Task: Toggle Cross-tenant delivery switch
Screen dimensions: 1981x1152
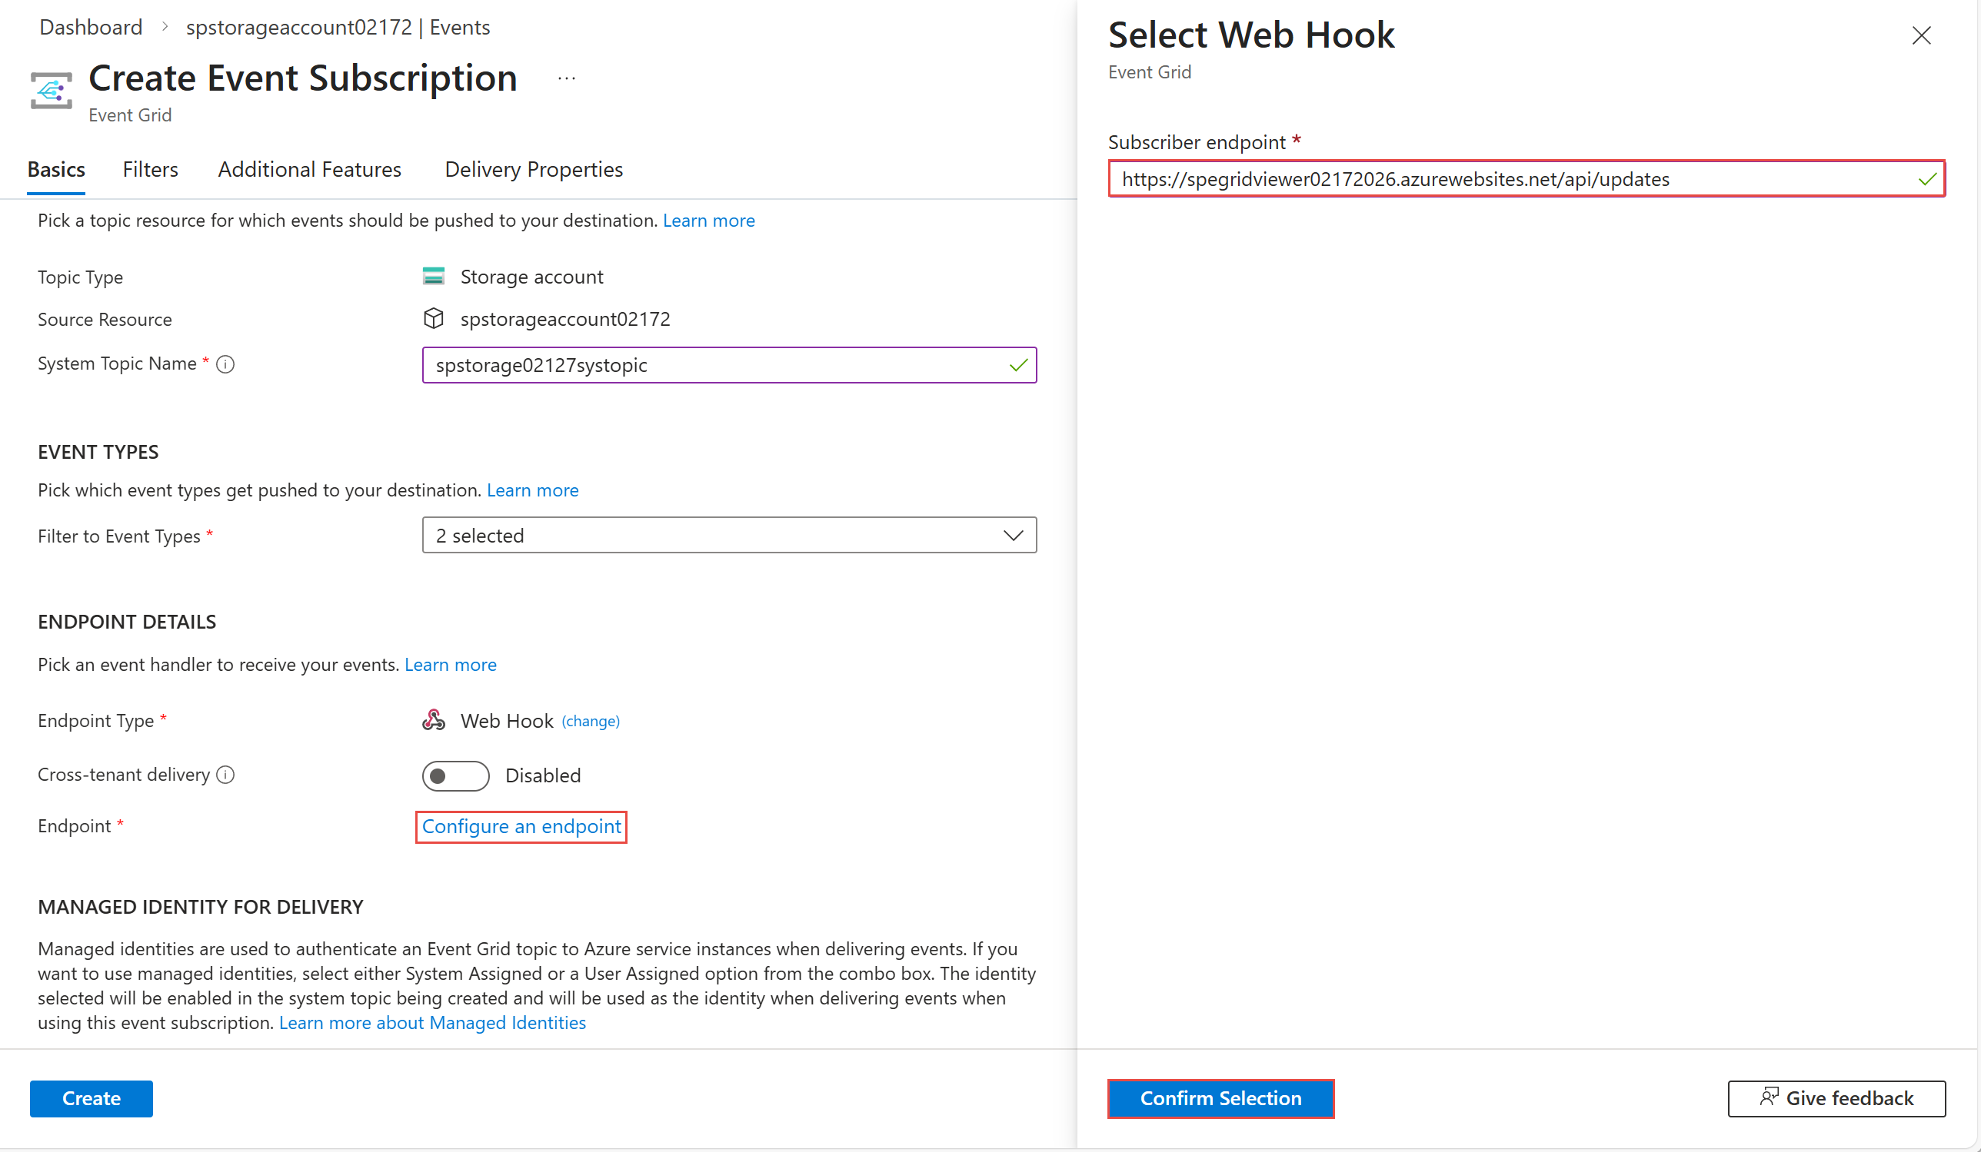Action: pyautogui.click(x=455, y=775)
